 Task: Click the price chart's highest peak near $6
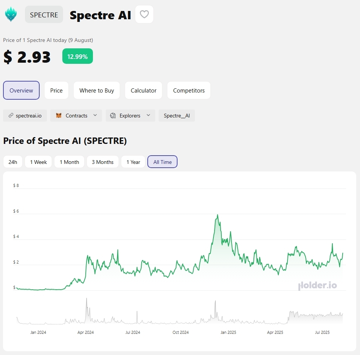pyautogui.click(x=218, y=215)
